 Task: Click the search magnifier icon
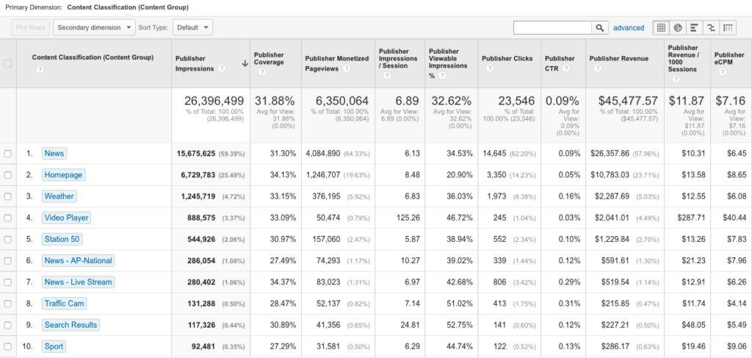(x=601, y=28)
